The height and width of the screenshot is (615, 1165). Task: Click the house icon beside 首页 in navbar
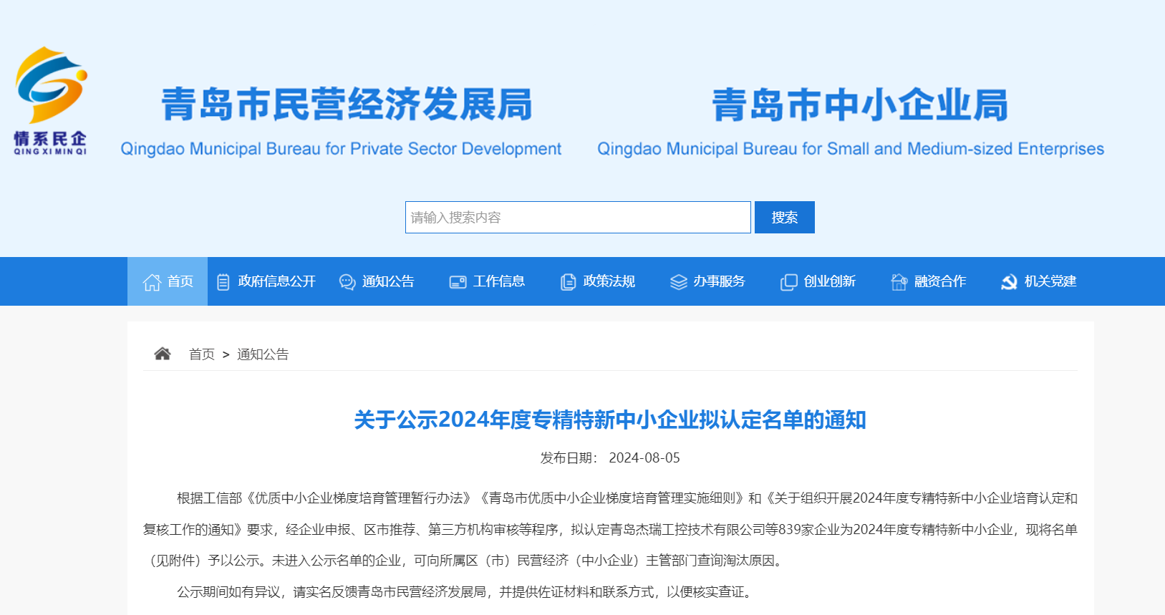[x=152, y=282]
